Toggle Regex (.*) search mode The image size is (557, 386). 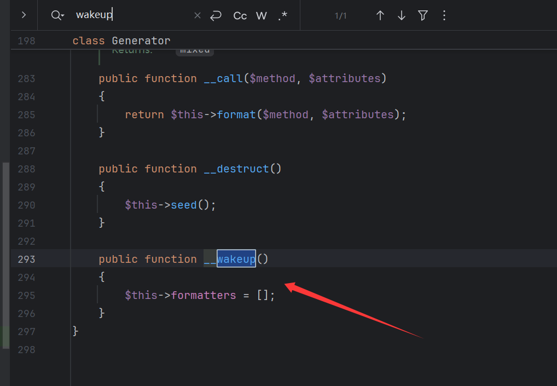click(282, 16)
